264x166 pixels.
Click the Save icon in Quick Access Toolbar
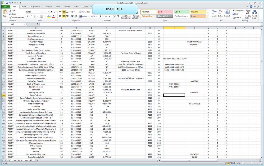point(7,3)
